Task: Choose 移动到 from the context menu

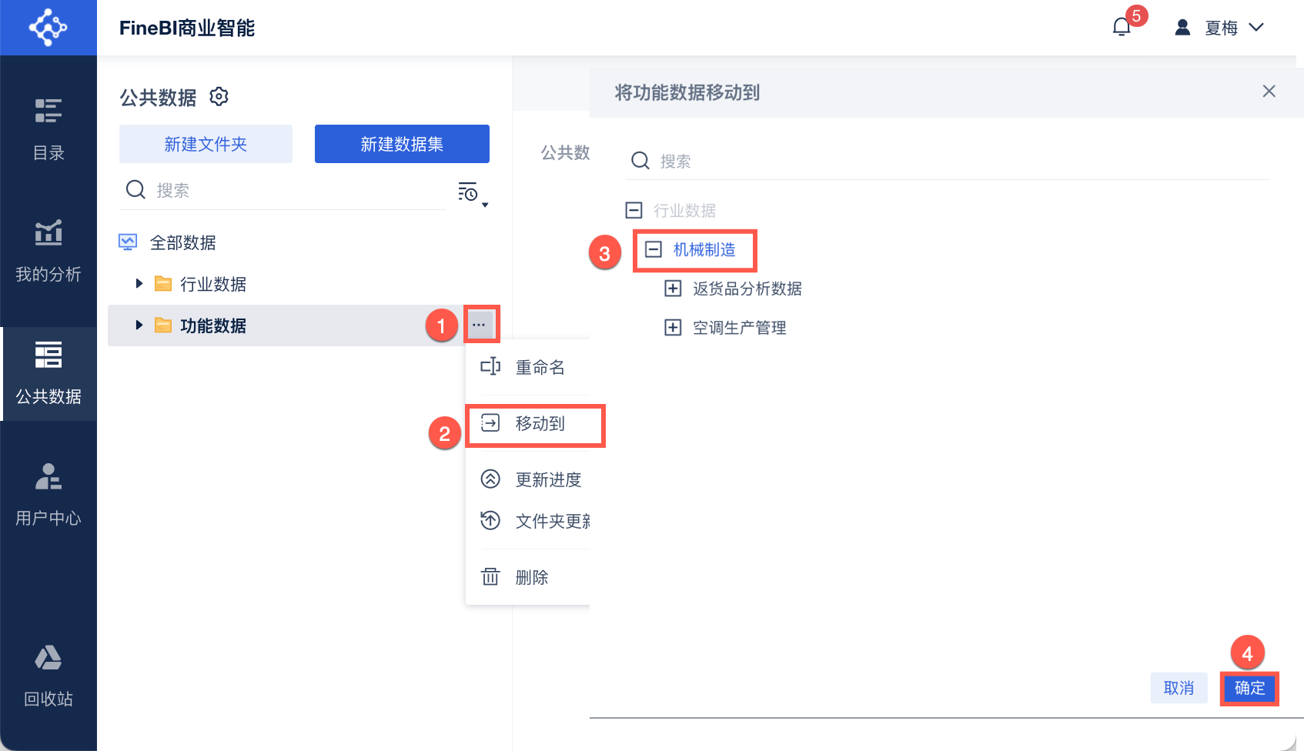Action: (539, 424)
